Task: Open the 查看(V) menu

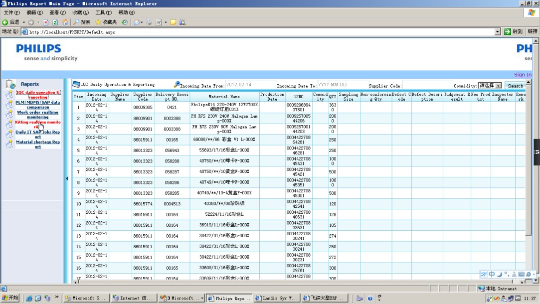Action: tap(57, 12)
